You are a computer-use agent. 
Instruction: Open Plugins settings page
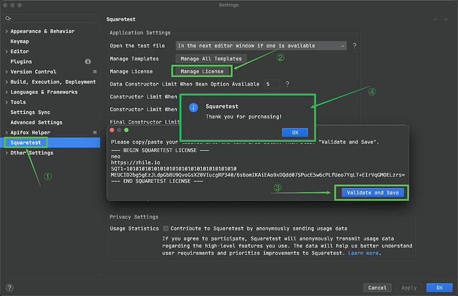(21, 62)
